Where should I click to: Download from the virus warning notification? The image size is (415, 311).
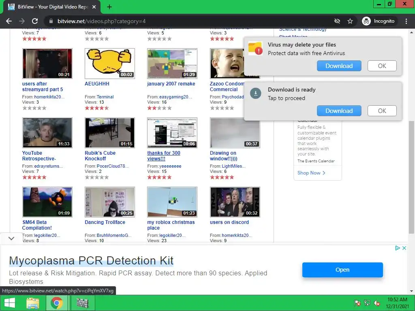click(339, 66)
